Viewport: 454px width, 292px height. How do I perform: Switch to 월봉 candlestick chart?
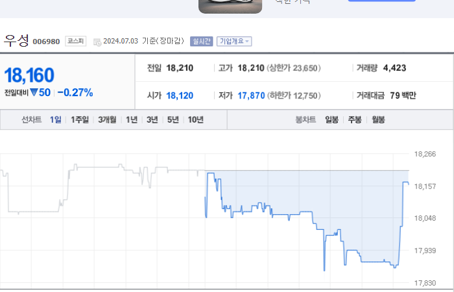pos(378,119)
